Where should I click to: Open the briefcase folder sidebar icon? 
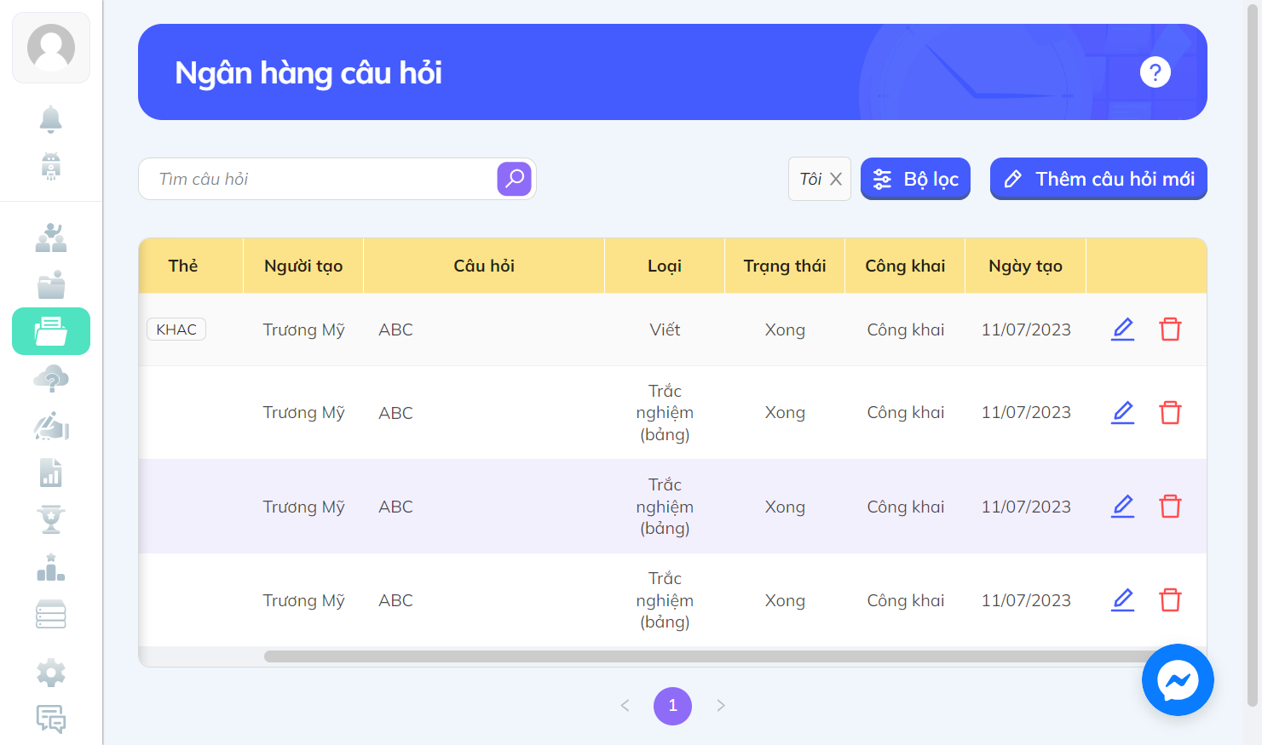(51, 284)
